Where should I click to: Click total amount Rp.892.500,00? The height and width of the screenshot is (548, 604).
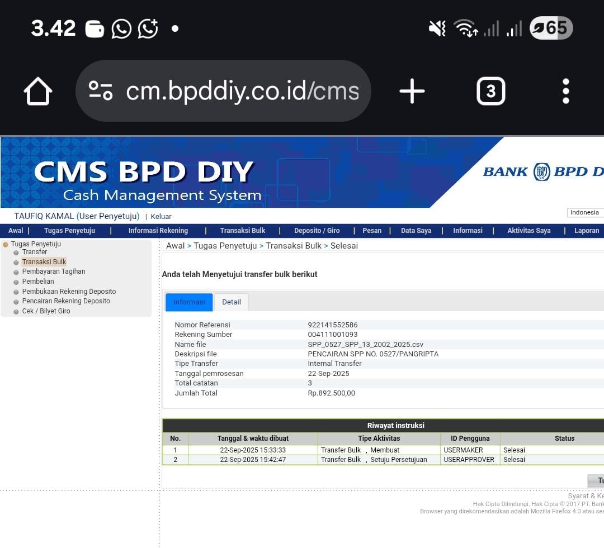point(332,393)
